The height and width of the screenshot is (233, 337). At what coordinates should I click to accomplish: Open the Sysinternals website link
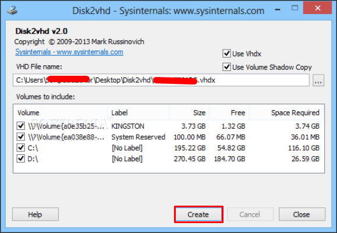point(69,52)
